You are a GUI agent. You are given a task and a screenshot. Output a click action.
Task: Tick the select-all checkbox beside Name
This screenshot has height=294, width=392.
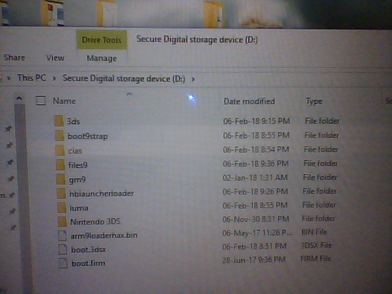pyautogui.click(x=40, y=100)
